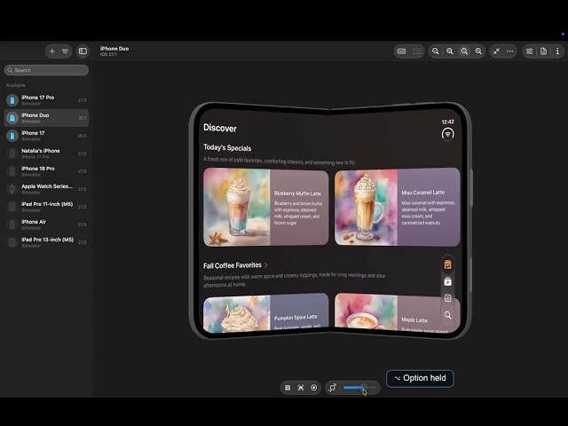
Task: Click the Available section label
Action: [16, 85]
